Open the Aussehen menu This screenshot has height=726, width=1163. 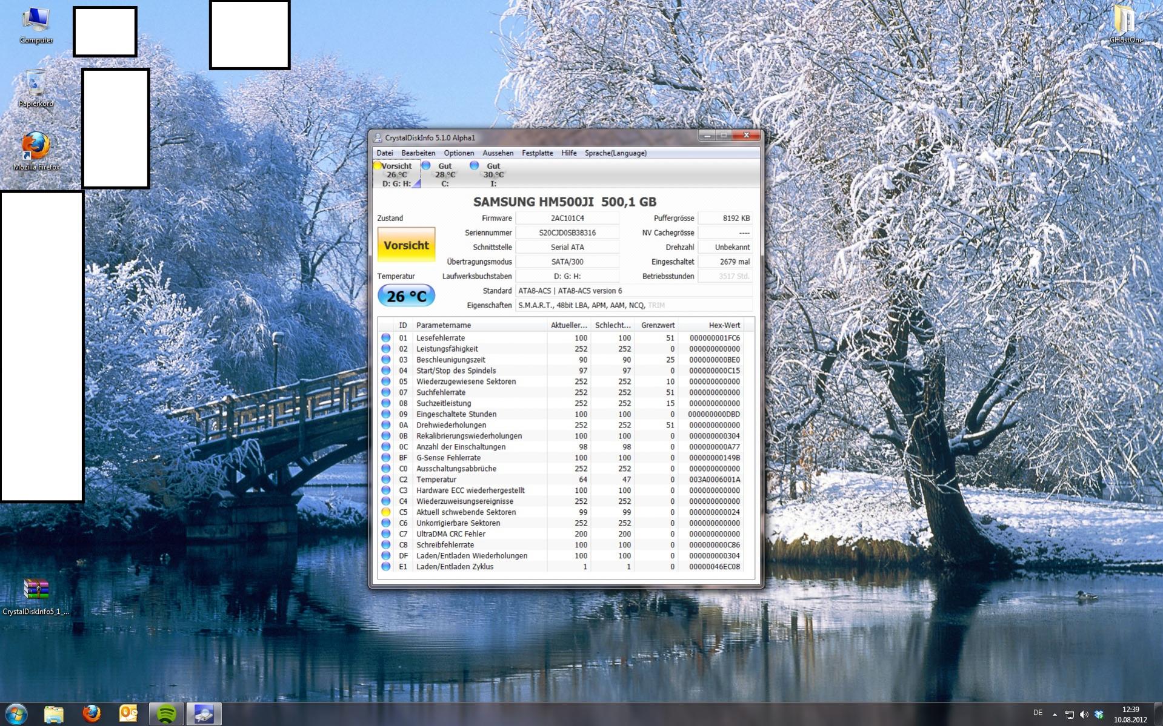(498, 153)
